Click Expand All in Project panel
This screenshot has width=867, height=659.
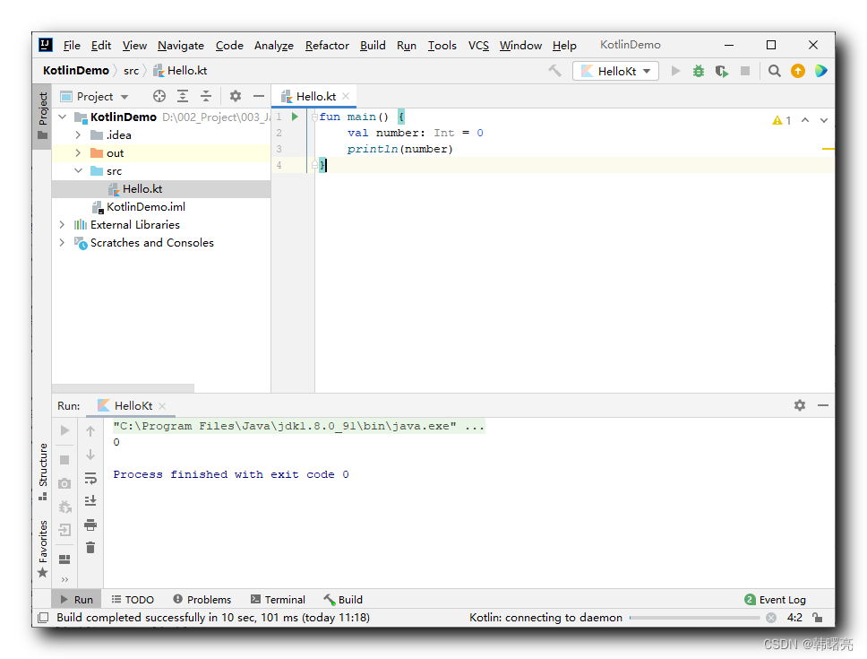(x=183, y=96)
